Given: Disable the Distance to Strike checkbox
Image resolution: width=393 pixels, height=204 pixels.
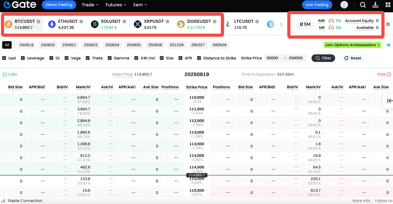Looking at the screenshot, I should [199, 58].
